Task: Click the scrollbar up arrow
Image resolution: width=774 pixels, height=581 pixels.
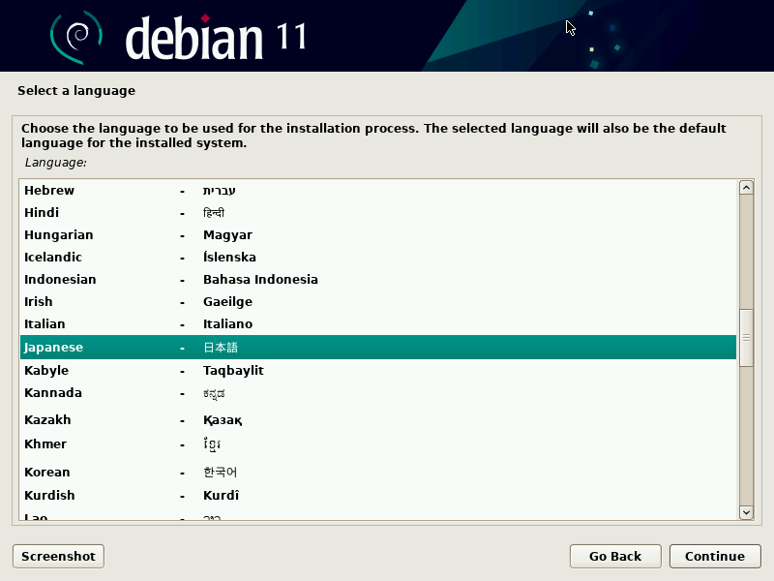Action: (x=746, y=188)
